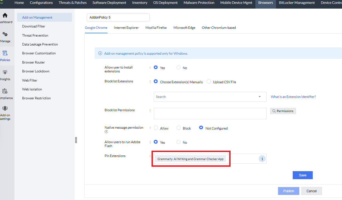Collapse the sidebar panel with the splitter handle
The width and height of the screenshot is (342, 200).
coord(76,140)
